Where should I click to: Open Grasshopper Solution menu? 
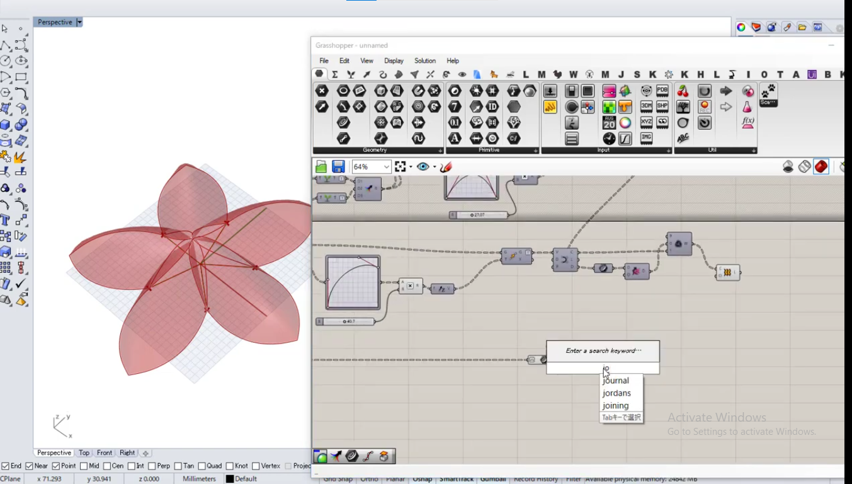pyautogui.click(x=425, y=61)
